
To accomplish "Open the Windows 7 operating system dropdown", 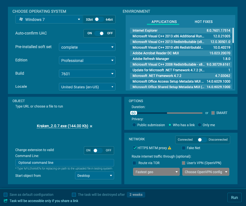I will tap(50, 19).
